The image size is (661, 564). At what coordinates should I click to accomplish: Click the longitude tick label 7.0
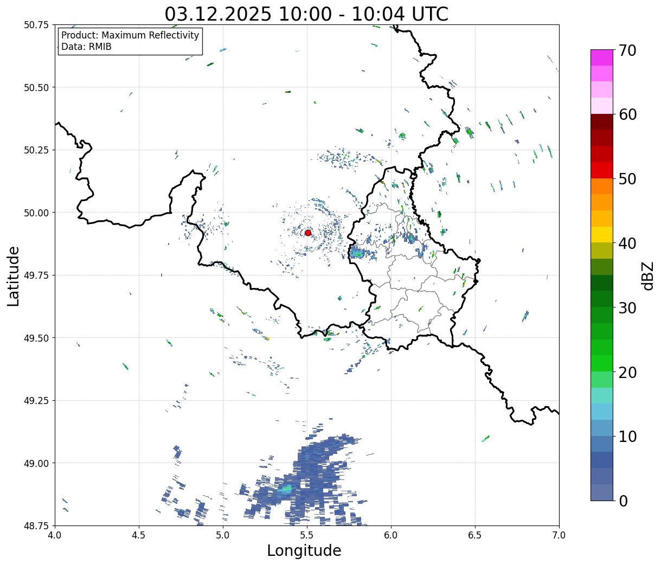click(x=559, y=535)
